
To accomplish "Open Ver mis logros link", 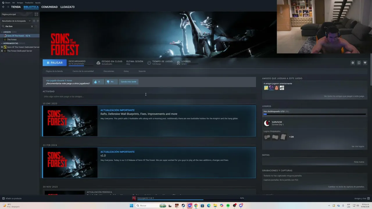I will (x=358, y=146).
